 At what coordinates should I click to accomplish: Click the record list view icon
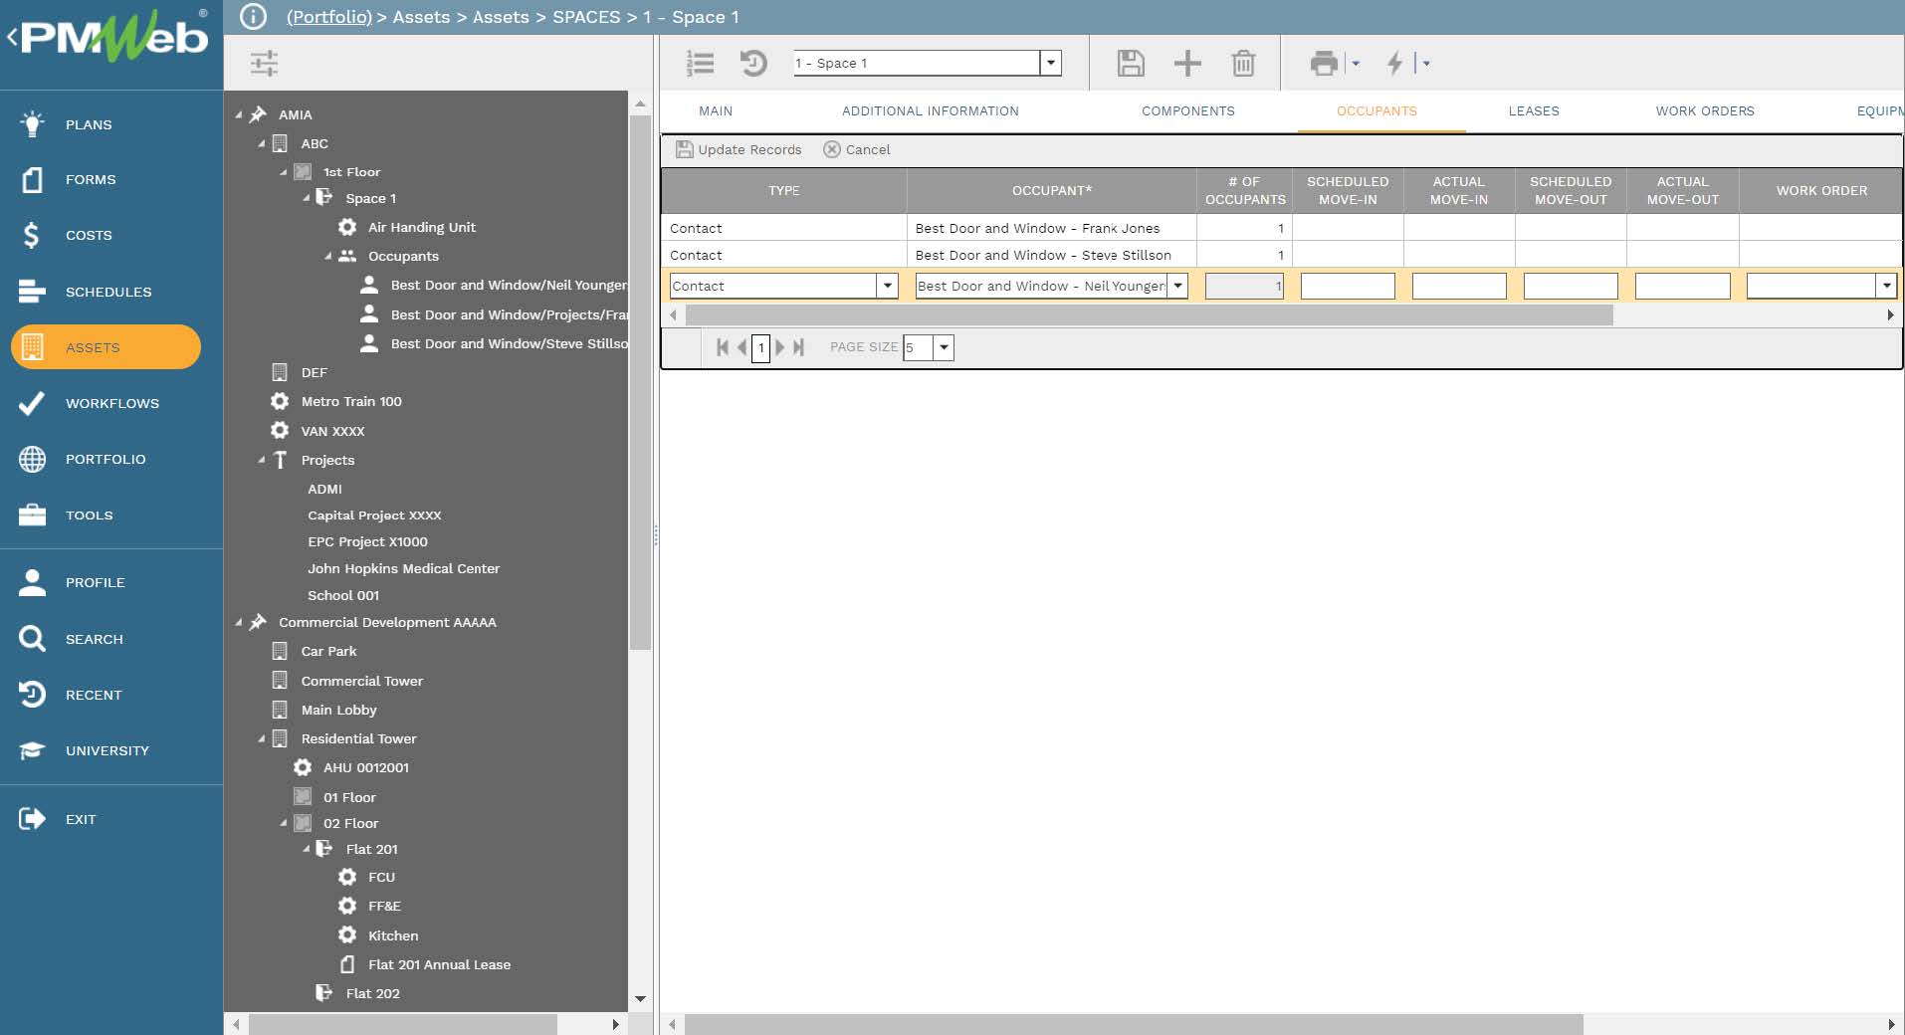click(x=701, y=64)
